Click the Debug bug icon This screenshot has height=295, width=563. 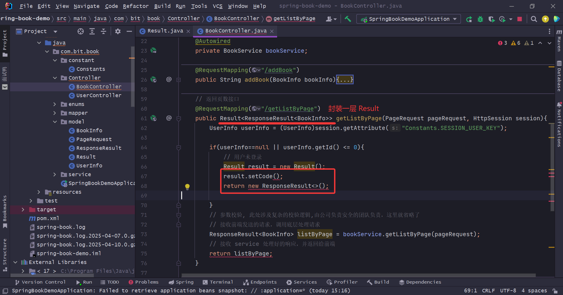pyautogui.click(x=480, y=19)
